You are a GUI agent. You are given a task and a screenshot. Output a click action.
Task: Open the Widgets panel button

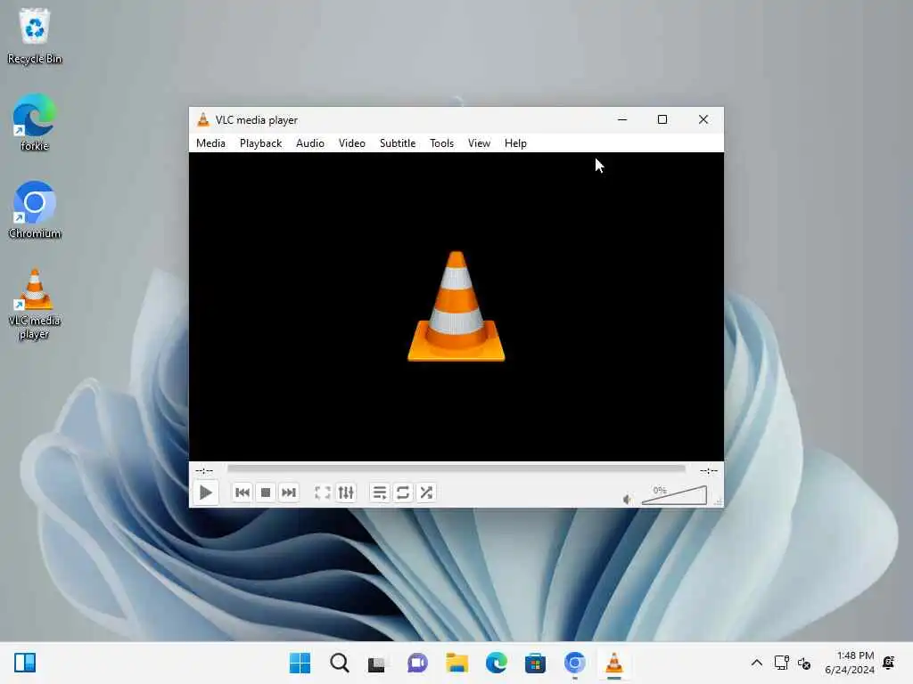tap(25, 663)
